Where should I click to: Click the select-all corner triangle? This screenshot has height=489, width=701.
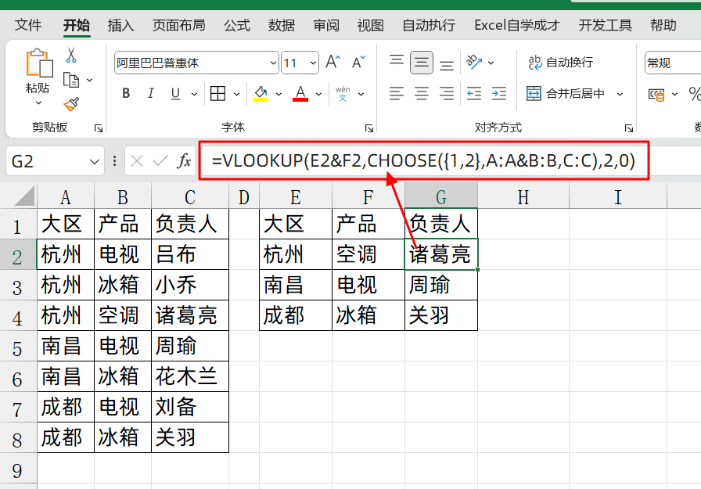click(24, 197)
